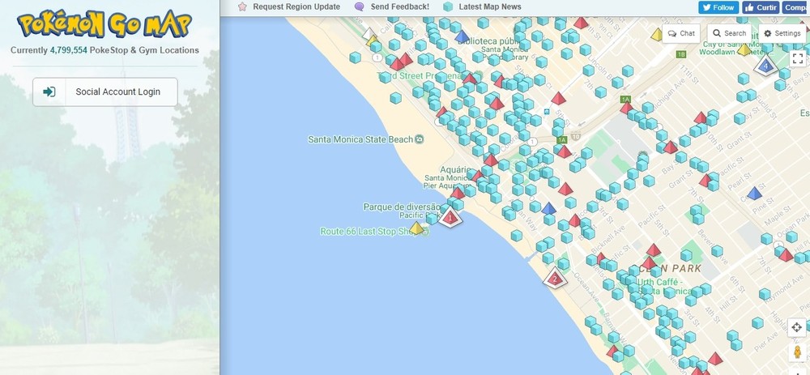
Task: Open Request Region Update link
Action: [x=296, y=6]
